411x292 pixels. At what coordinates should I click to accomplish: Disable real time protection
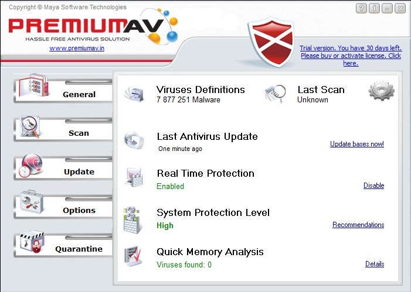pos(374,185)
